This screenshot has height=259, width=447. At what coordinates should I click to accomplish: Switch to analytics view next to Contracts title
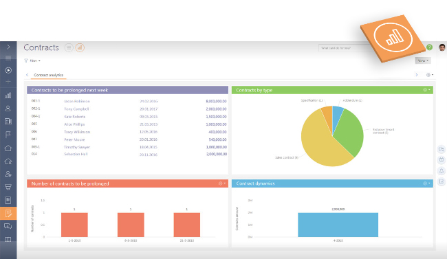tap(80, 47)
